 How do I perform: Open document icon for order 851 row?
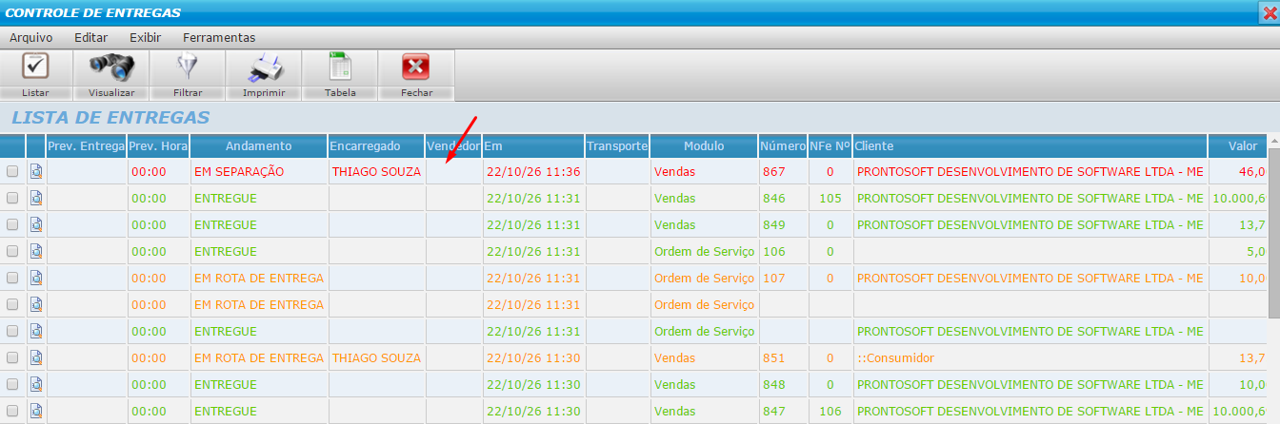pos(36,358)
